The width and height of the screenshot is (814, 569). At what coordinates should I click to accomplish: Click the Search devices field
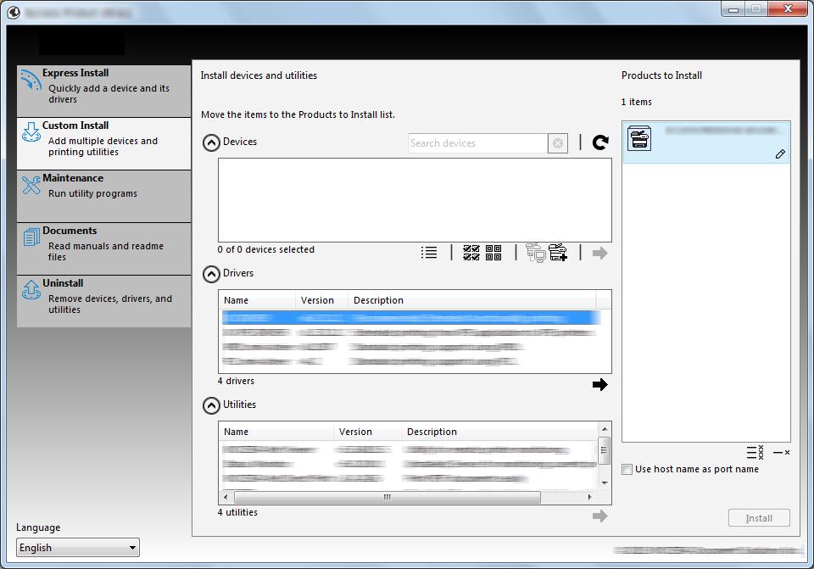click(477, 143)
